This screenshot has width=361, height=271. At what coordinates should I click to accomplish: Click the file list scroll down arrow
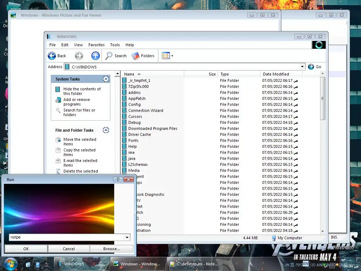(x=323, y=231)
